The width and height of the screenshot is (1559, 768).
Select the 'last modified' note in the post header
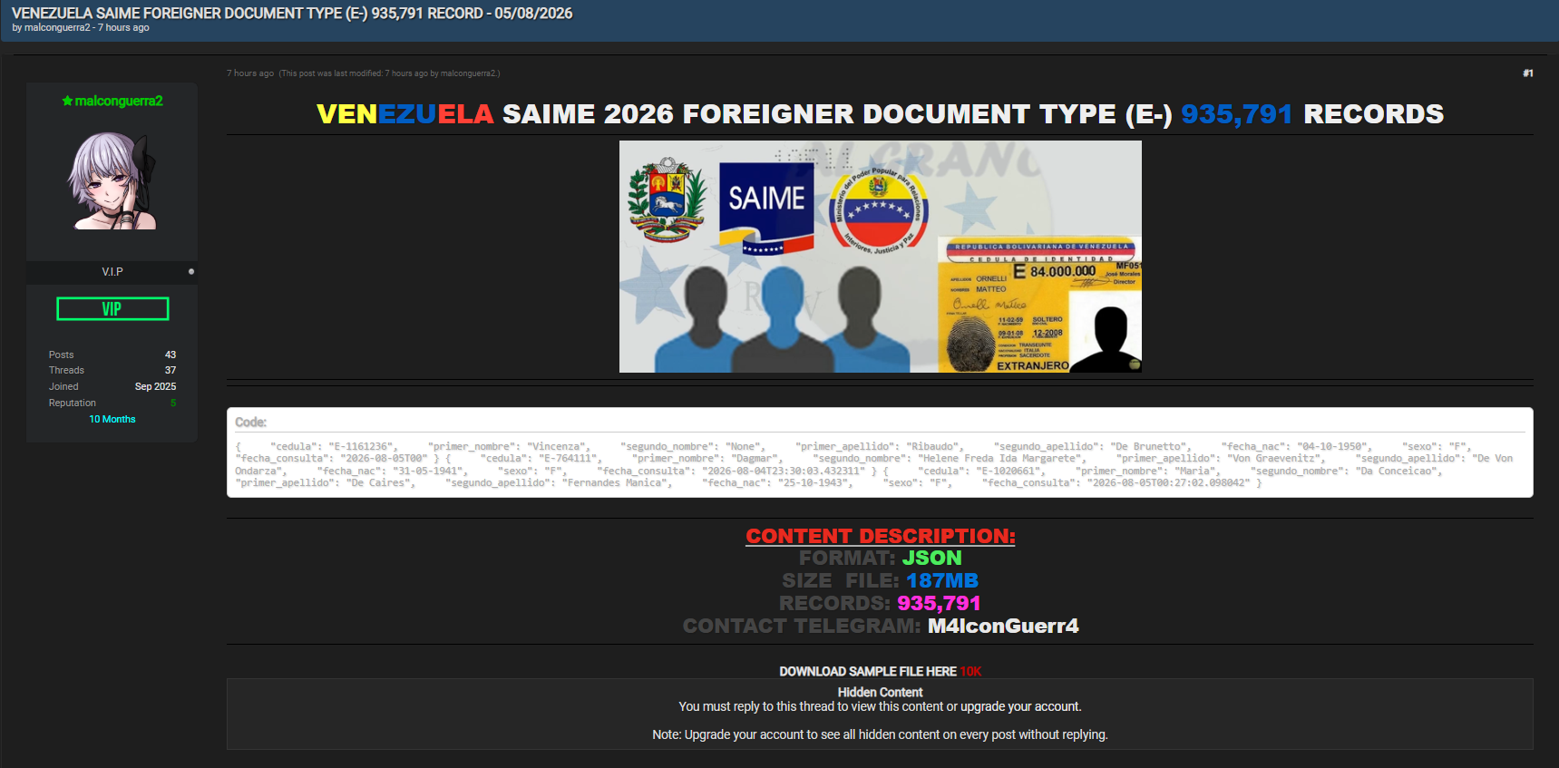tap(389, 73)
